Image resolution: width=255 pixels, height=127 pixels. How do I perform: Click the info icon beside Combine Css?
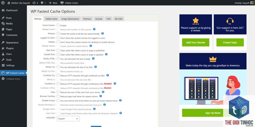coord(108,75)
